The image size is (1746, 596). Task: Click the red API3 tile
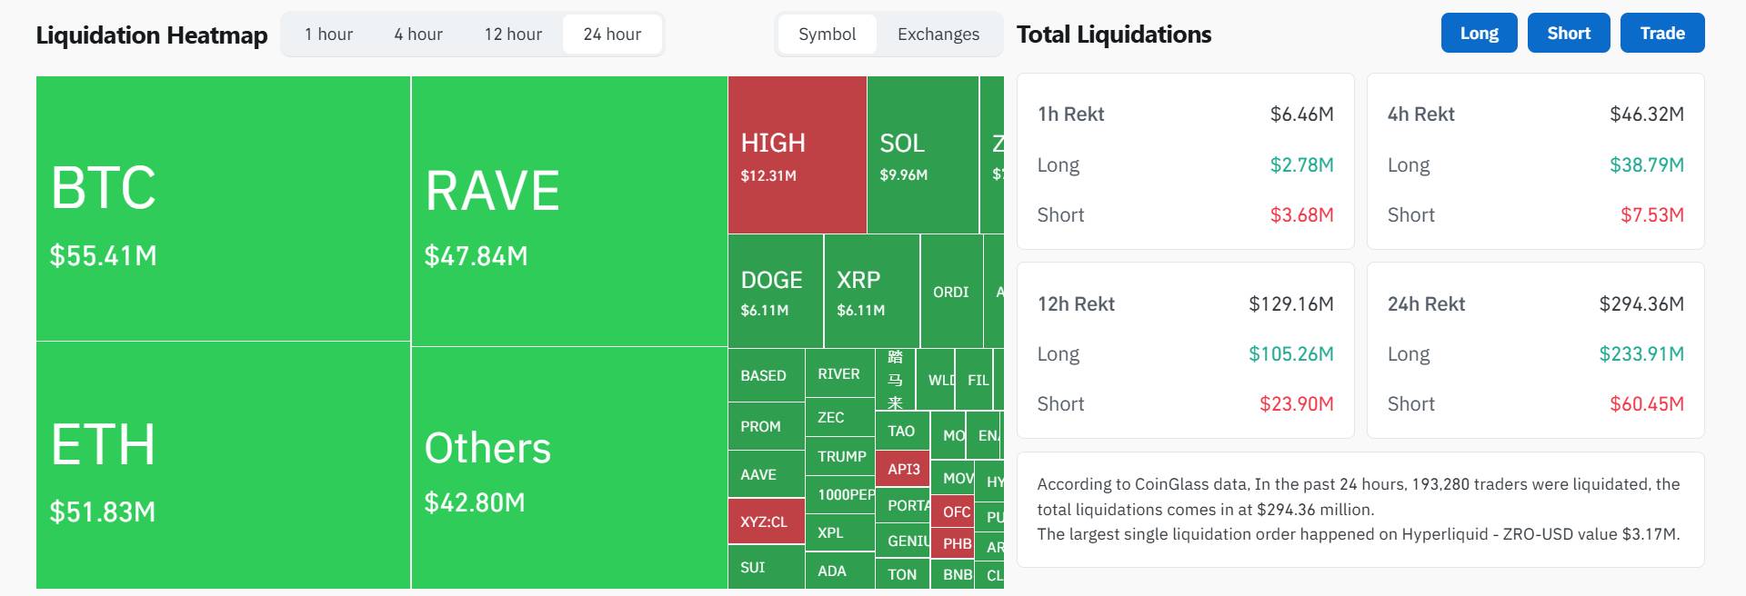903,469
